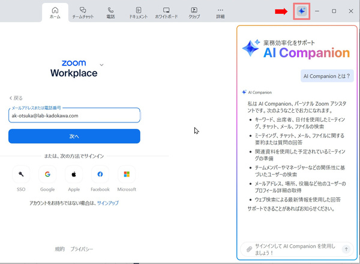Open the 電話 tab

tap(110, 13)
